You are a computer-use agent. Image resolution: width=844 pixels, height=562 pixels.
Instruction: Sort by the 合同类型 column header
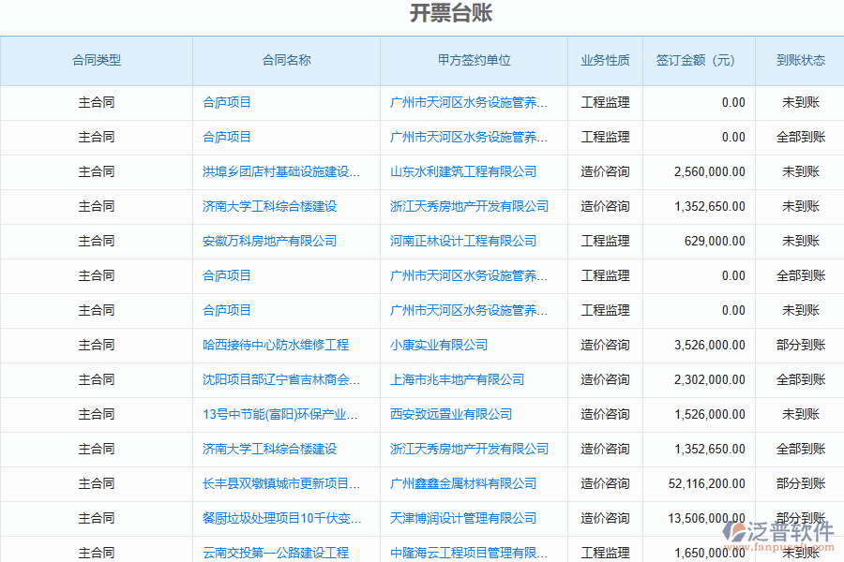click(x=97, y=60)
